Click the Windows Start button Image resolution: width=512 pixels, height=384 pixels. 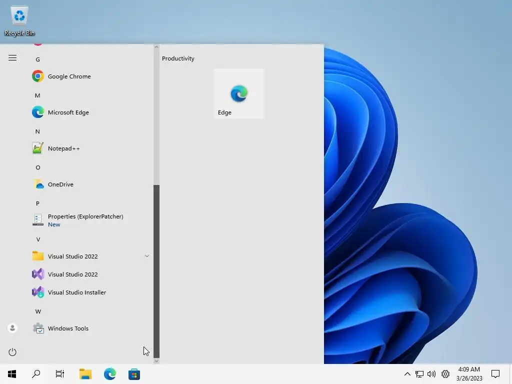click(x=12, y=374)
